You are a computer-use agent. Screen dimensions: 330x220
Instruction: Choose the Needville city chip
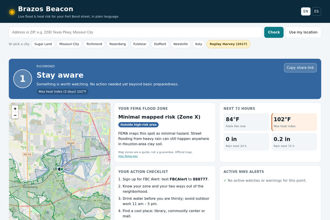181,44
